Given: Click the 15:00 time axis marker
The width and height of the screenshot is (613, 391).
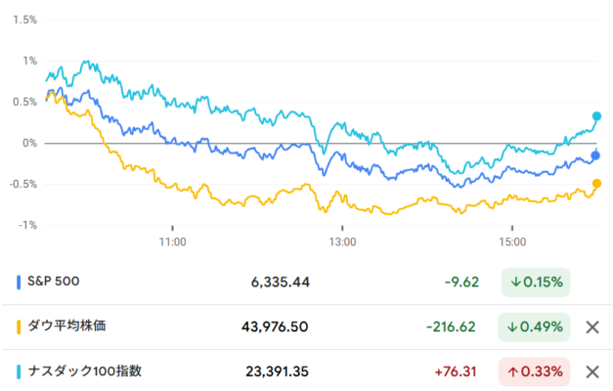Looking at the screenshot, I should pyautogui.click(x=512, y=241).
